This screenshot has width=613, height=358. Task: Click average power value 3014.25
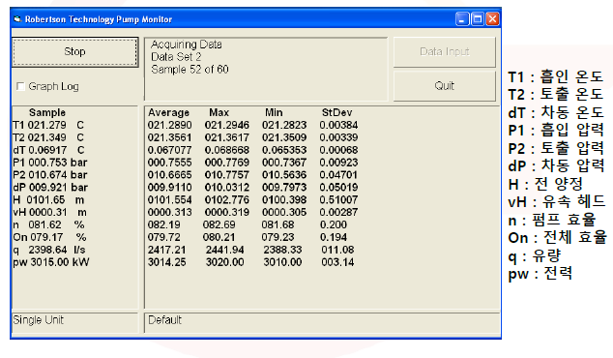tap(167, 262)
